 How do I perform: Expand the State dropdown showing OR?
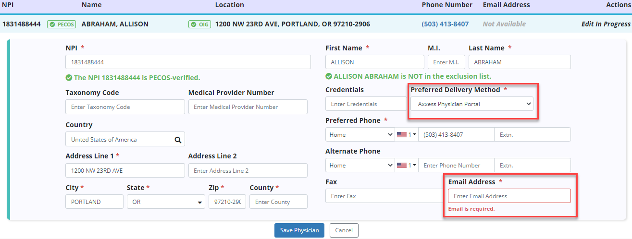pyautogui.click(x=166, y=202)
